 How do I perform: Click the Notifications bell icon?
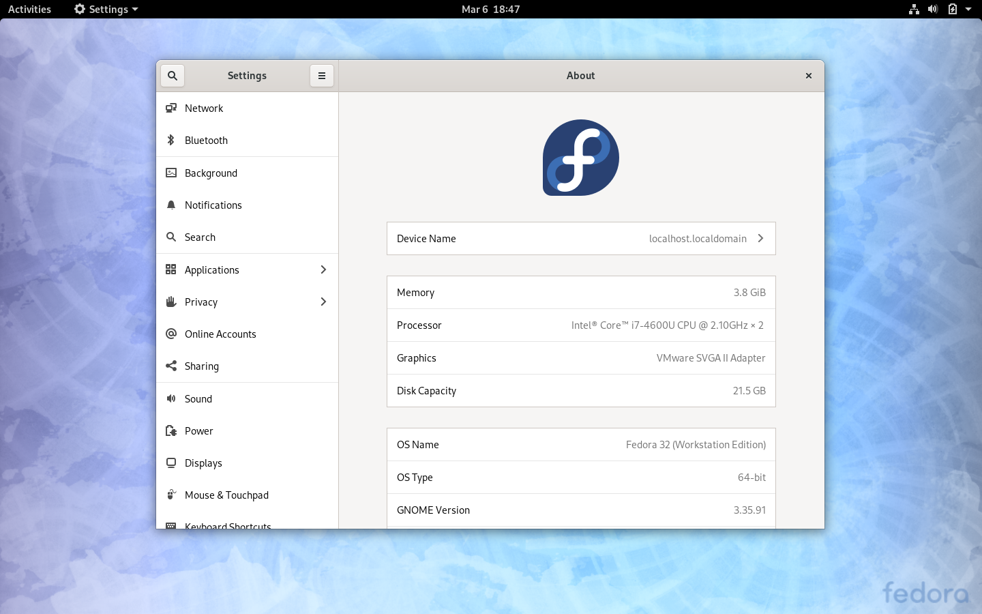[x=171, y=205]
